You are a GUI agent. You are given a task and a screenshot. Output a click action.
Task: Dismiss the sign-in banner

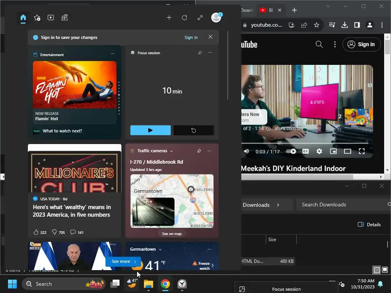point(210,37)
